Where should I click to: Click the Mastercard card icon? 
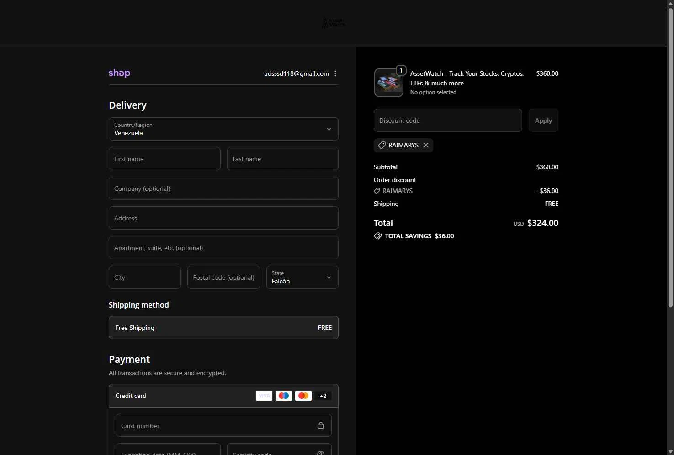coord(303,396)
